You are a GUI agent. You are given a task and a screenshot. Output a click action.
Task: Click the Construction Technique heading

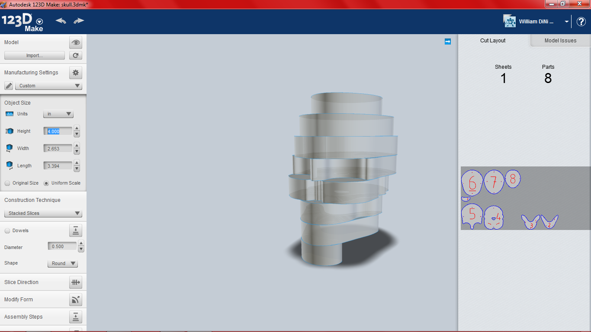click(32, 200)
